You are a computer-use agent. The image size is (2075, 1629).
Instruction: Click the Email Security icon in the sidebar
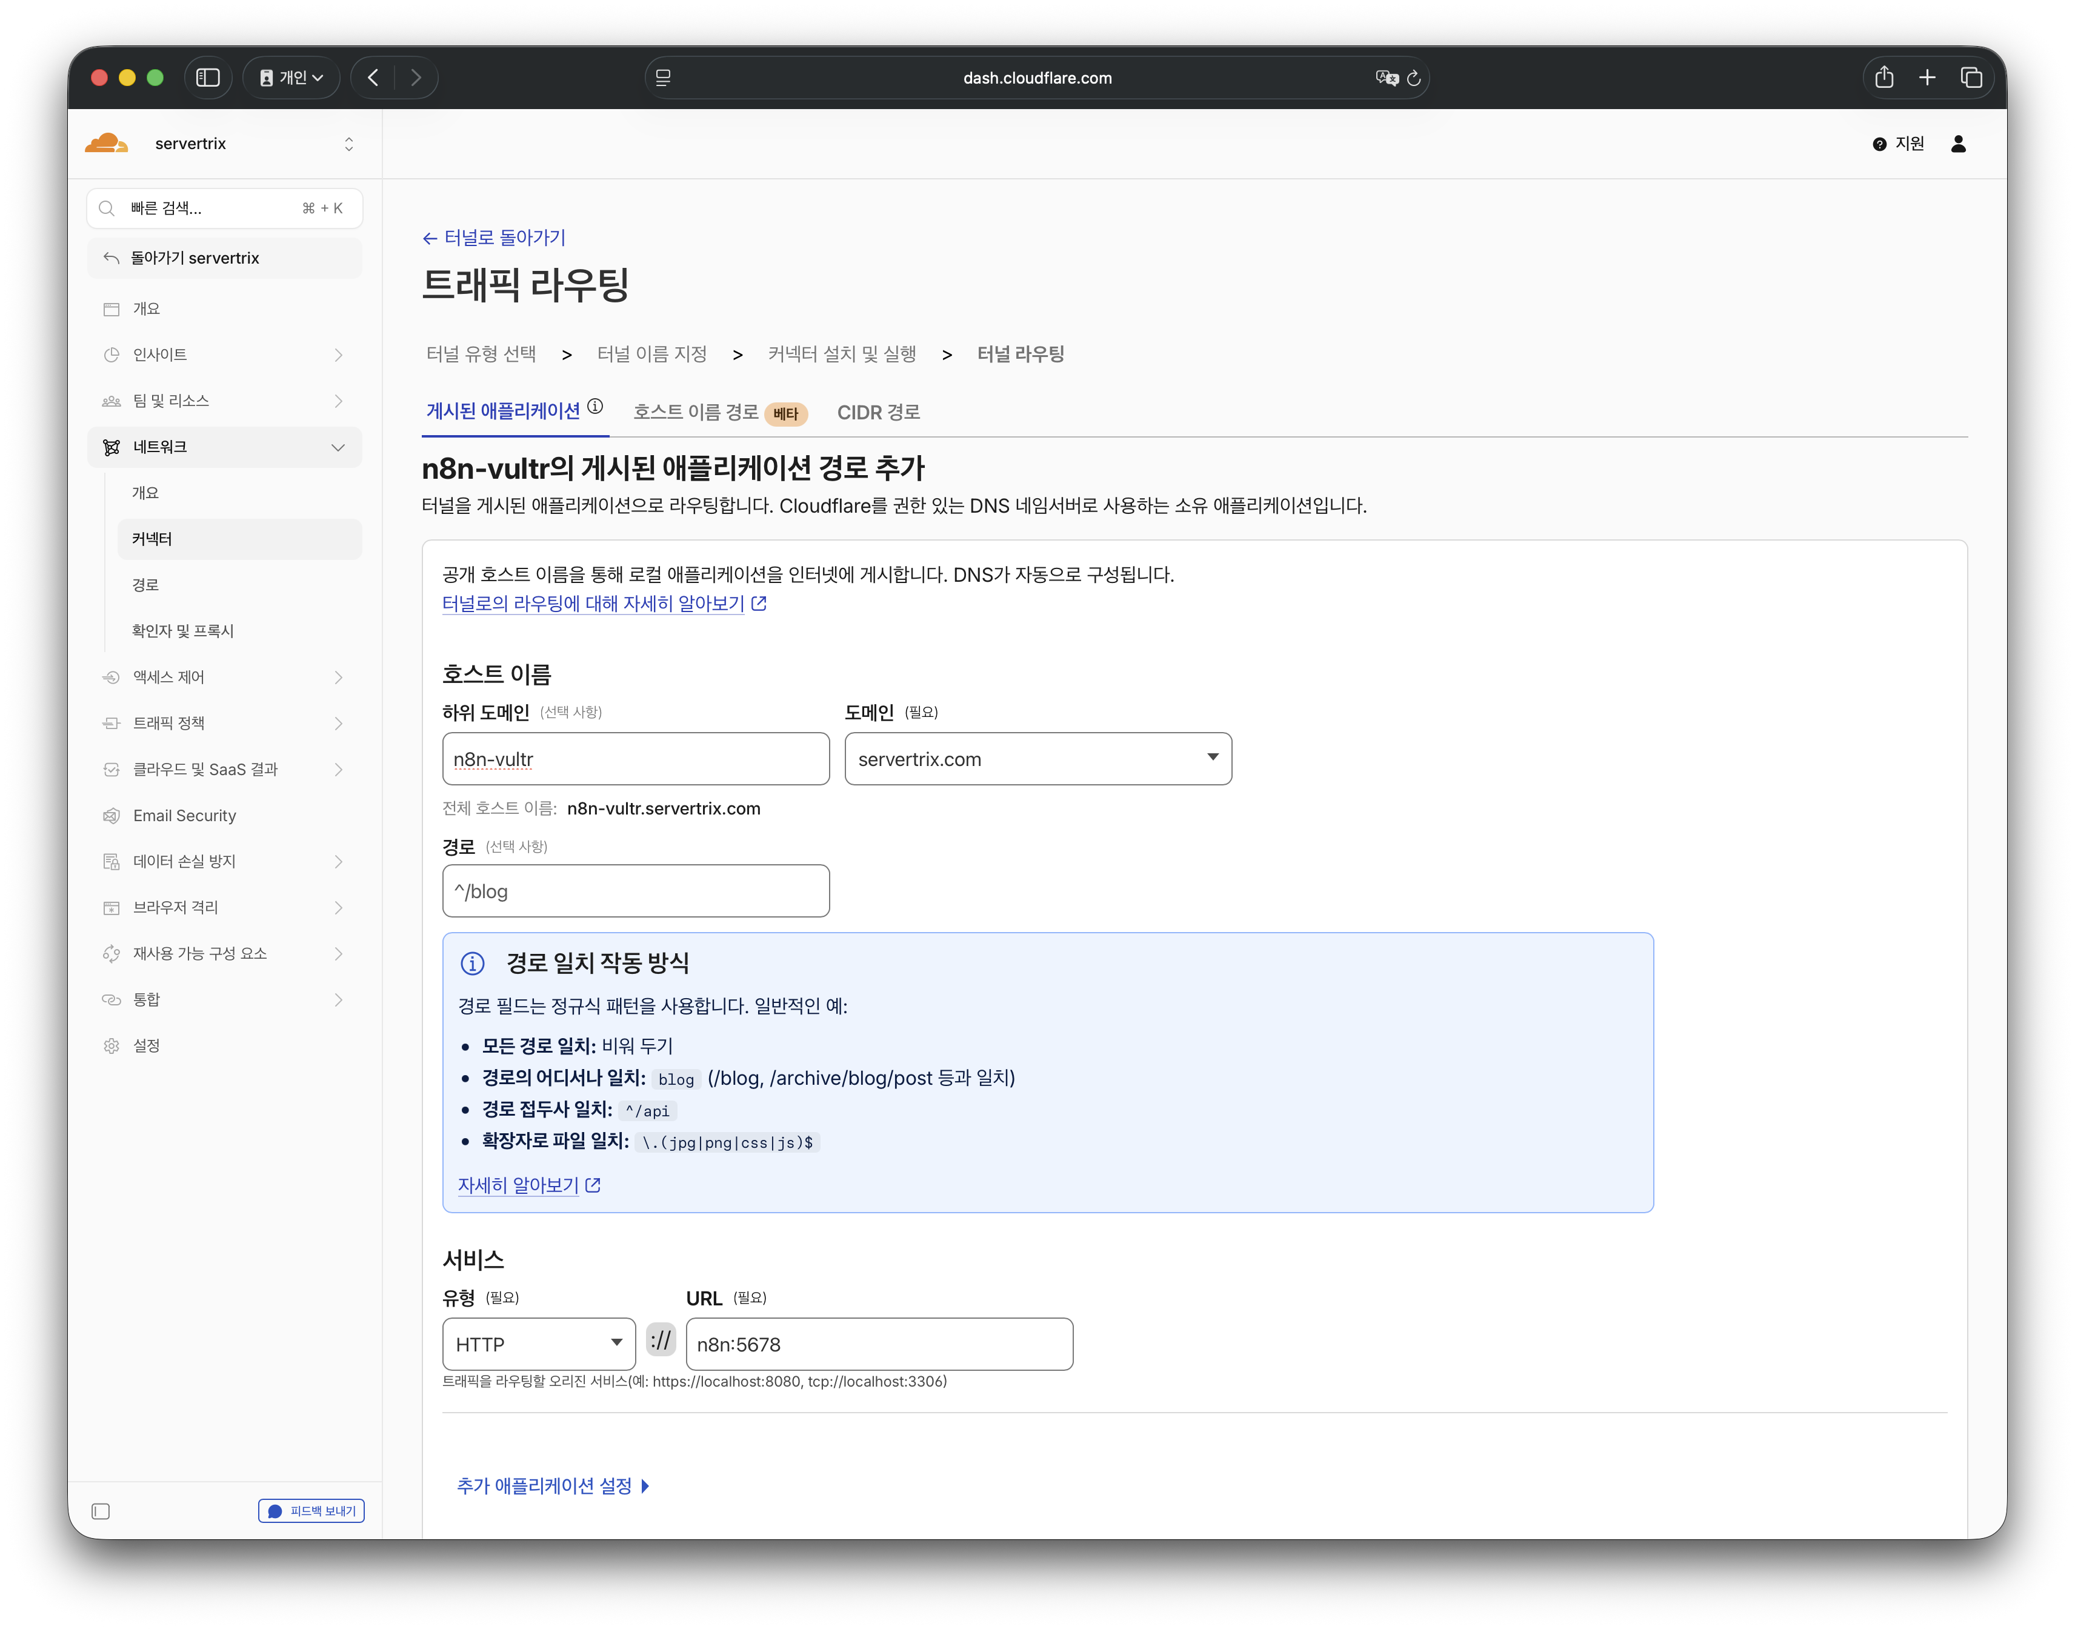tap(112, 816)
